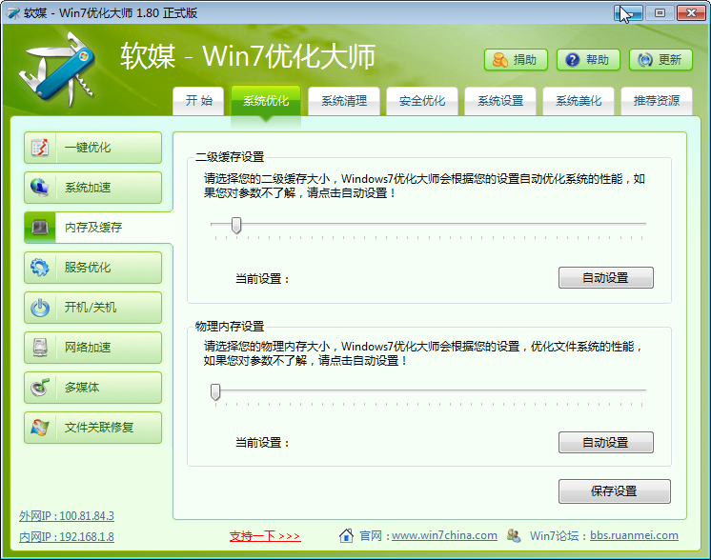Click 自动设置 for 物理内存设置

click(x=606, y=442)
